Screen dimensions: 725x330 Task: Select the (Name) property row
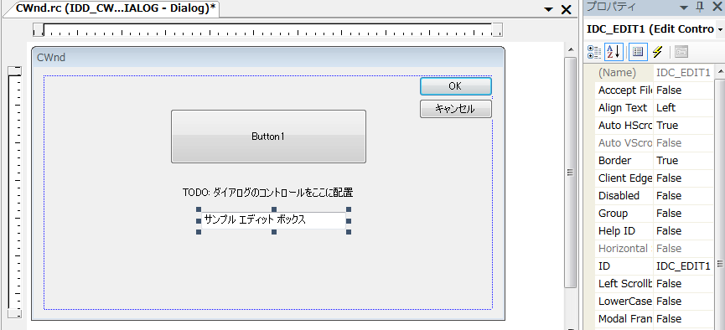[655, 73]
